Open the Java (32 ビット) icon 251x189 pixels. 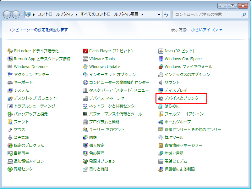[x=161, y=51]
